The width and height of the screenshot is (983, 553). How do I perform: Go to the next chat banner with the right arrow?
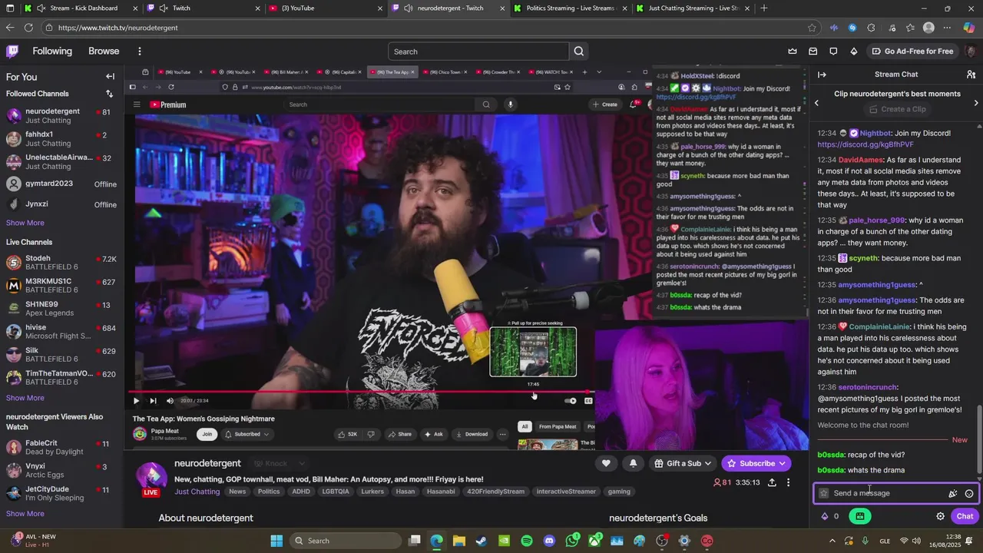[976, 102]
